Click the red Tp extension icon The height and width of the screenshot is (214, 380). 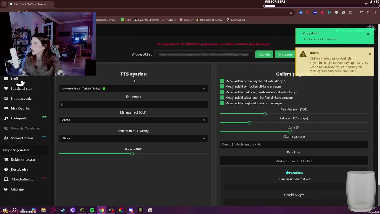308,12
